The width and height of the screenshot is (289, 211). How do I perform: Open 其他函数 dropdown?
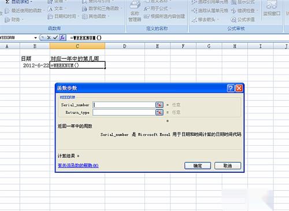tap(95, 16)
